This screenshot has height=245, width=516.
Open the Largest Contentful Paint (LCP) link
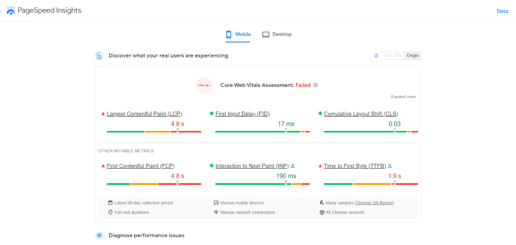(x=144, y=113)
